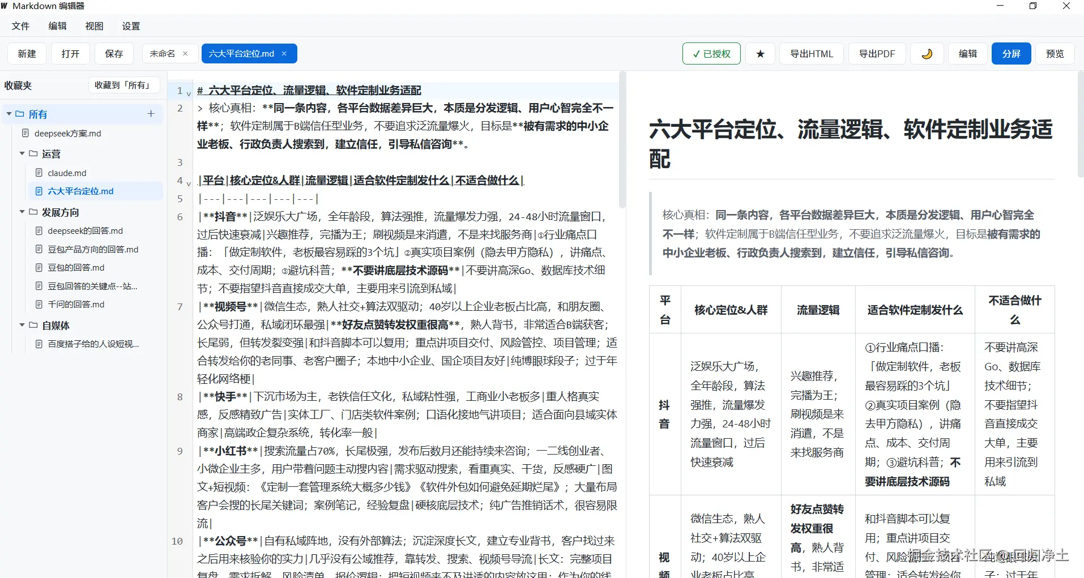Click the preview pane vertical scrollbar

(1081, 125)
